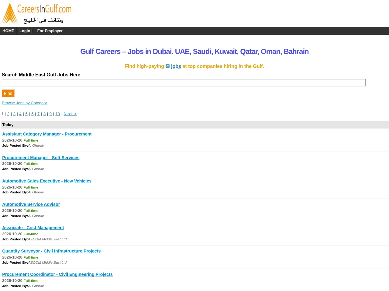Click the Next -> pagination link
Screen dimensions: 389x291
[x=70, y=114]
